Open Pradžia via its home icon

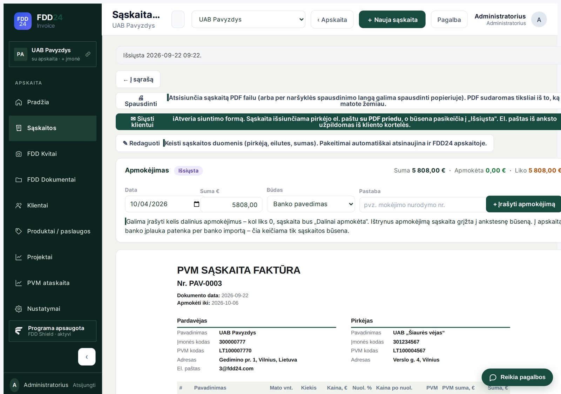[19, 102]
